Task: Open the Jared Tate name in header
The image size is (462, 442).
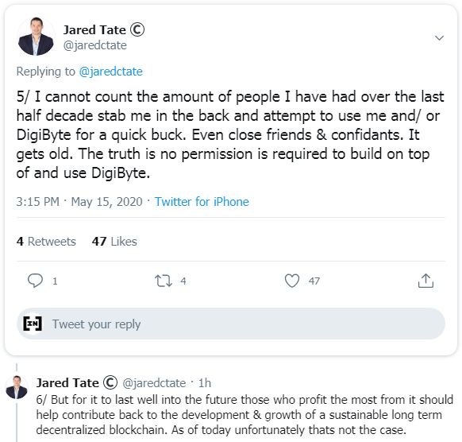Action: coord(94,29)
